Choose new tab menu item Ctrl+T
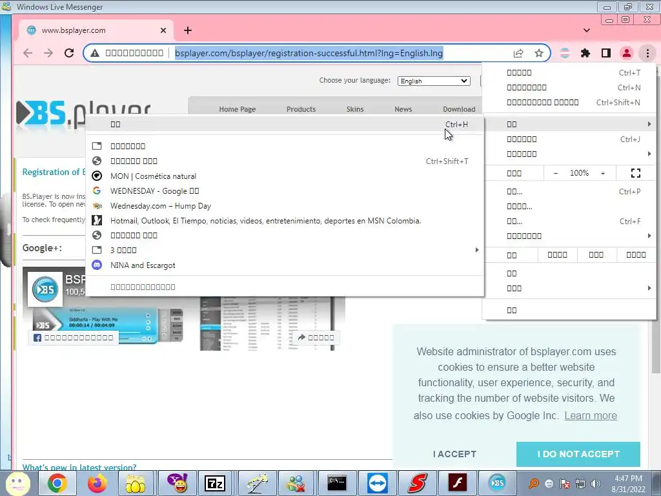Image resolution: width=661 pixels, height=496 pixels. pyautogui.click(x=569, y=72)
